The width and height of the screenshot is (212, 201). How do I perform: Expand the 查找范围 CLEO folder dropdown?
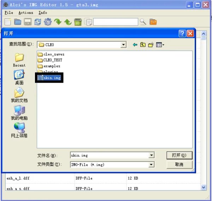[x=123, y=45]
